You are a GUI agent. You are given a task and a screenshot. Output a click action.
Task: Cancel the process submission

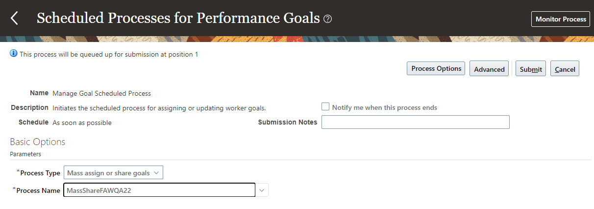565,69
